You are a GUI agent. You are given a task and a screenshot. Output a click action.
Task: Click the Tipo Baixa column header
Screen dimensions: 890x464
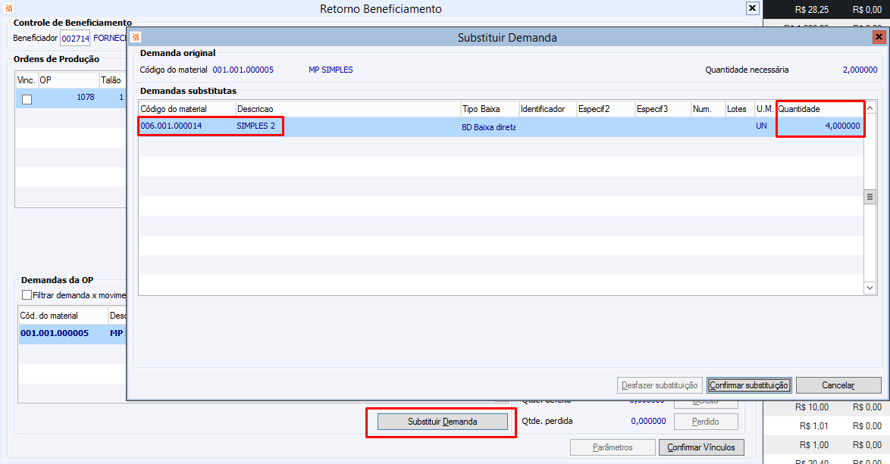tap(490, 109)
